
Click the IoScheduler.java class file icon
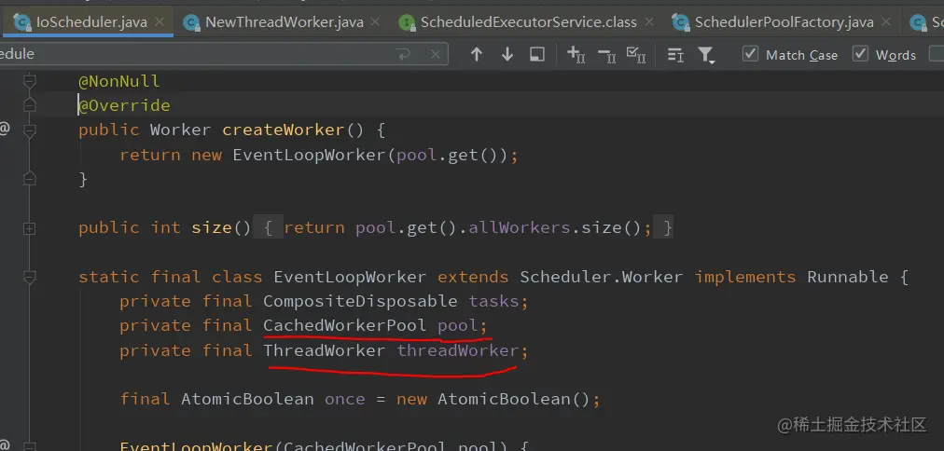[22, 23]
